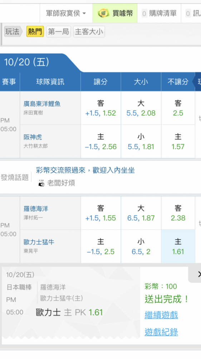Click the coin icon beside 買噱幣
The height and width of the screenshot is (359, 201).
coord(103,13)
